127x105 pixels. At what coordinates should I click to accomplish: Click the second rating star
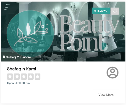click(x=17, y=77)
